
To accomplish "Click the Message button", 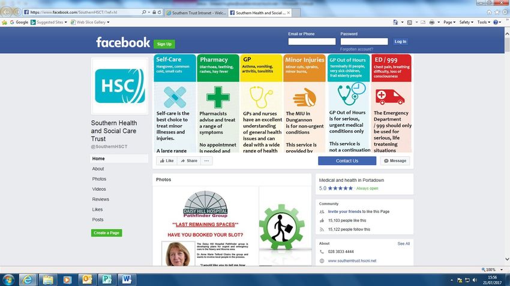I will [395, 161].
